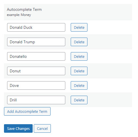The width and height of the screenshot is (138, 137).
Task: Click the word 'Duck' in first field
Action: coord(28,27)
